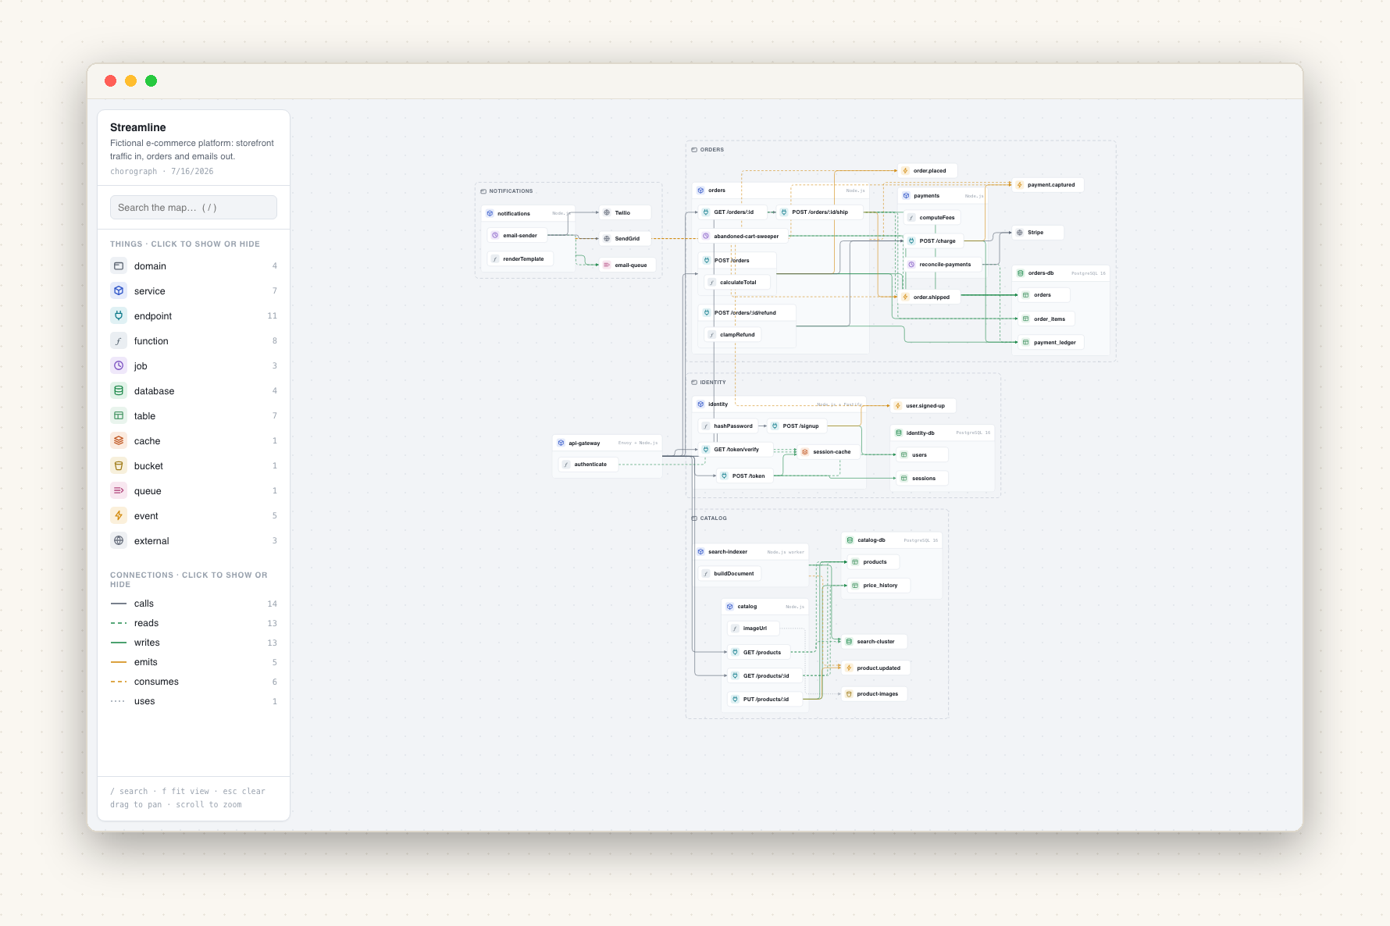Viewport: 1390px width, 926px height.
Task: Click the queue icon in the legend
Action: 119,491
